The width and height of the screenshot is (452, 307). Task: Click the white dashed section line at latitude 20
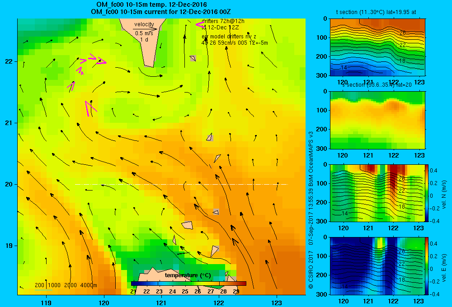181,184
